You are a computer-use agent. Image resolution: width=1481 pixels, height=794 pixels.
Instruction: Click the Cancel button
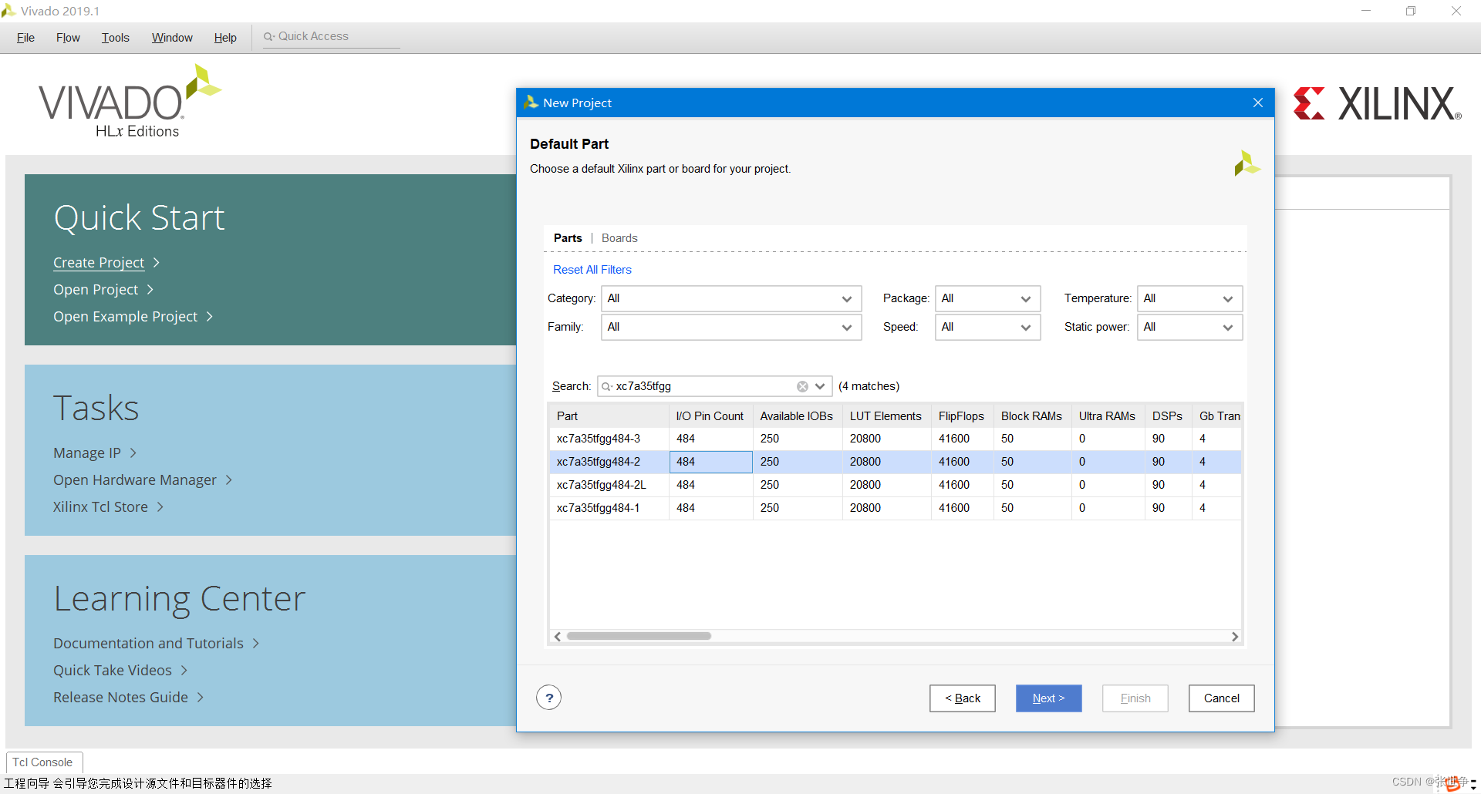(1221, 698)
